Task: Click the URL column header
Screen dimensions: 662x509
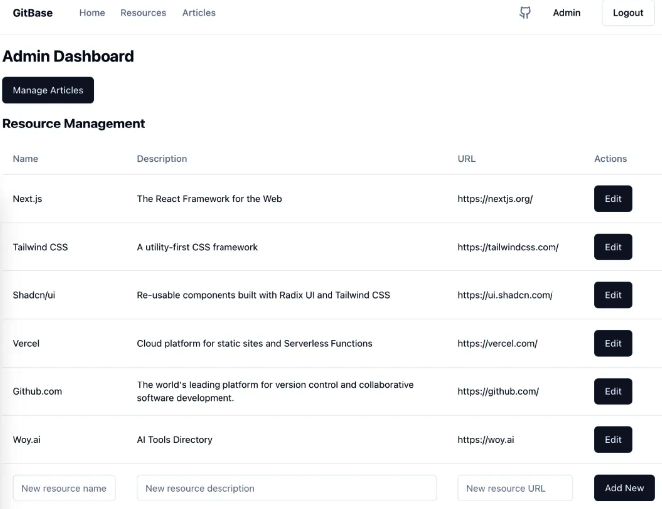Action: pos(466,159)
